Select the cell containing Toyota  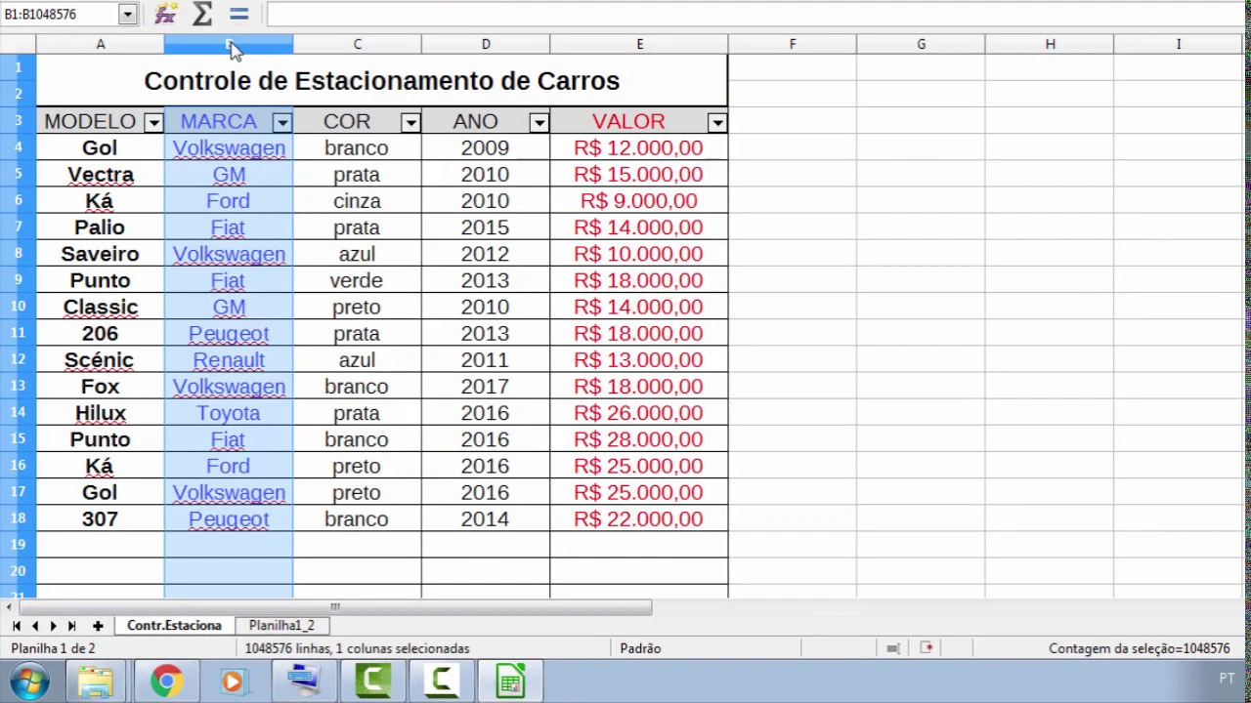(229, 413)
